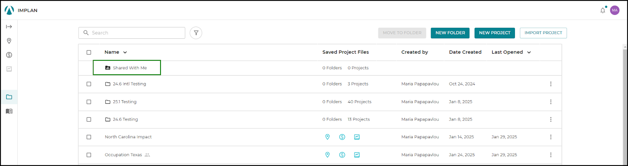Check the 24.6 Intl Testing checkbox
Screen dimensions: 628x166
tap(89, 84)
